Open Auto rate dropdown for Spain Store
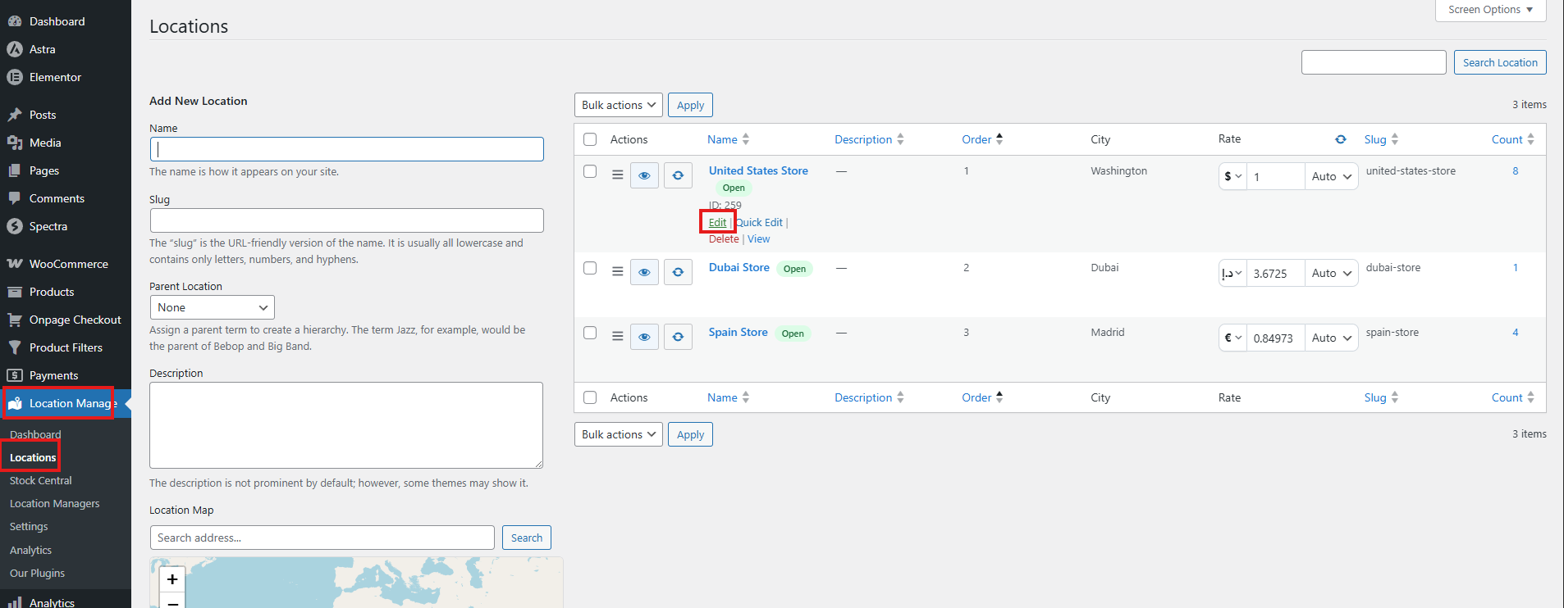Viewport: 1564px width, 608px height. (1332, 338)
